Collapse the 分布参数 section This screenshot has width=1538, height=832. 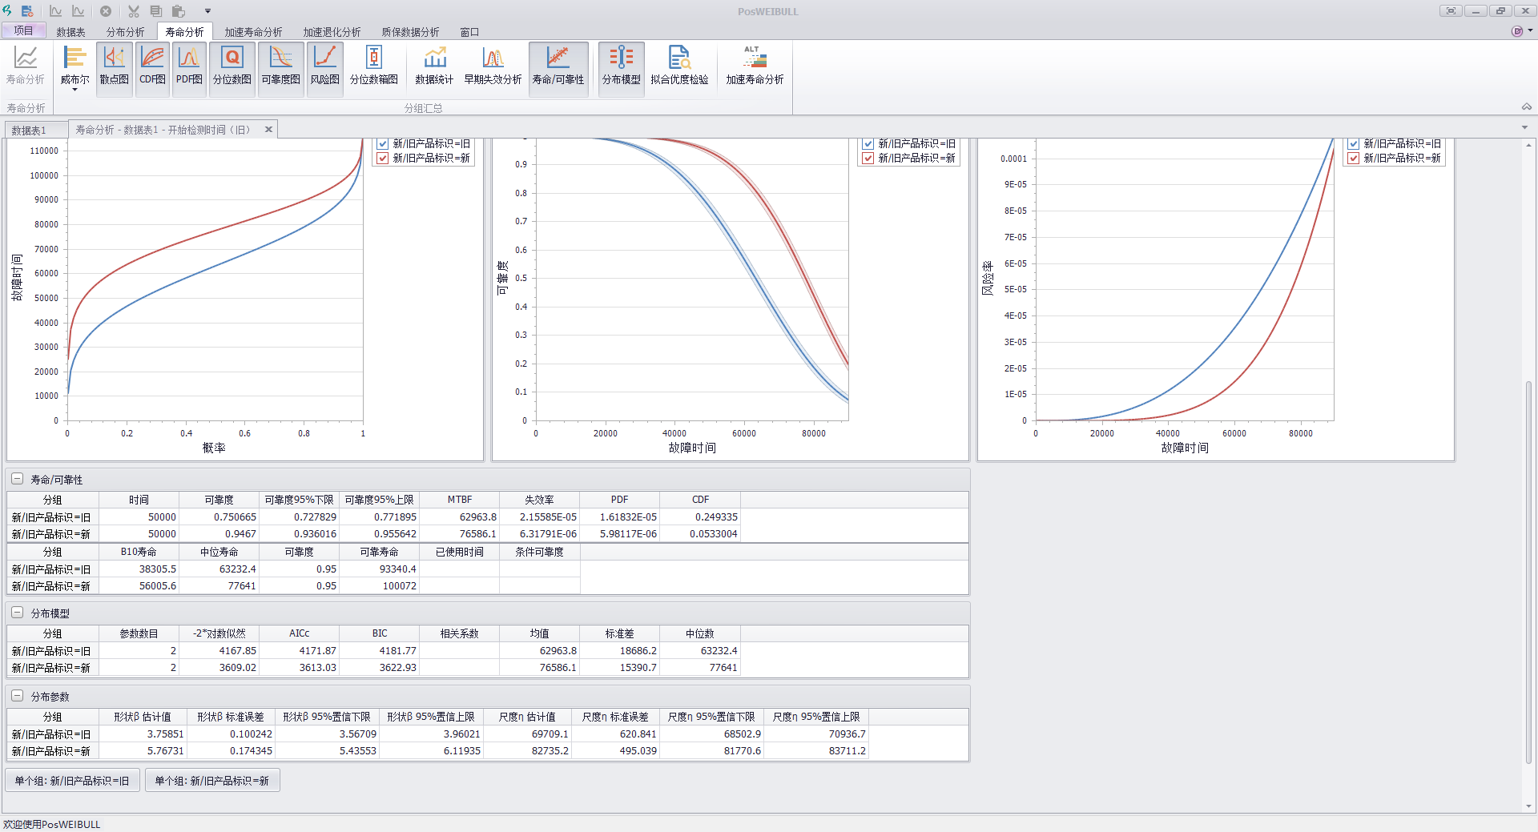tap(17, 696)
